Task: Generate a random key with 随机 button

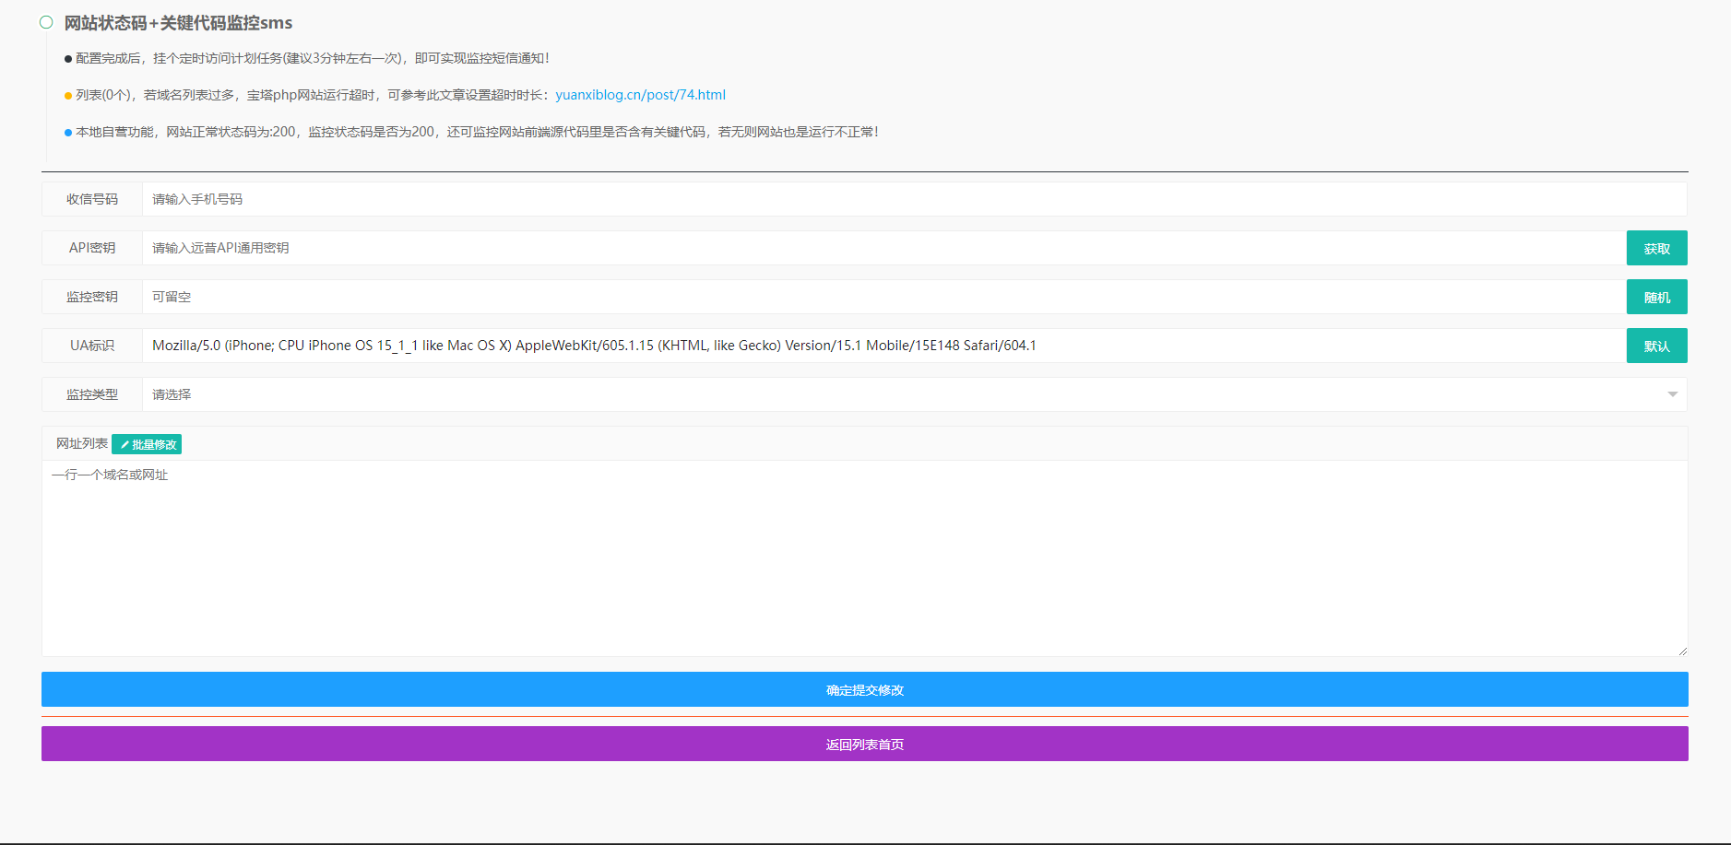Action: [x=1656, y=297]
